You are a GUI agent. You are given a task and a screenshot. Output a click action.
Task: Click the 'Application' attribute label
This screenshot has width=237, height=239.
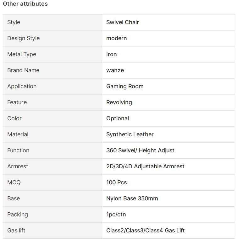click(x=22, y=86)
